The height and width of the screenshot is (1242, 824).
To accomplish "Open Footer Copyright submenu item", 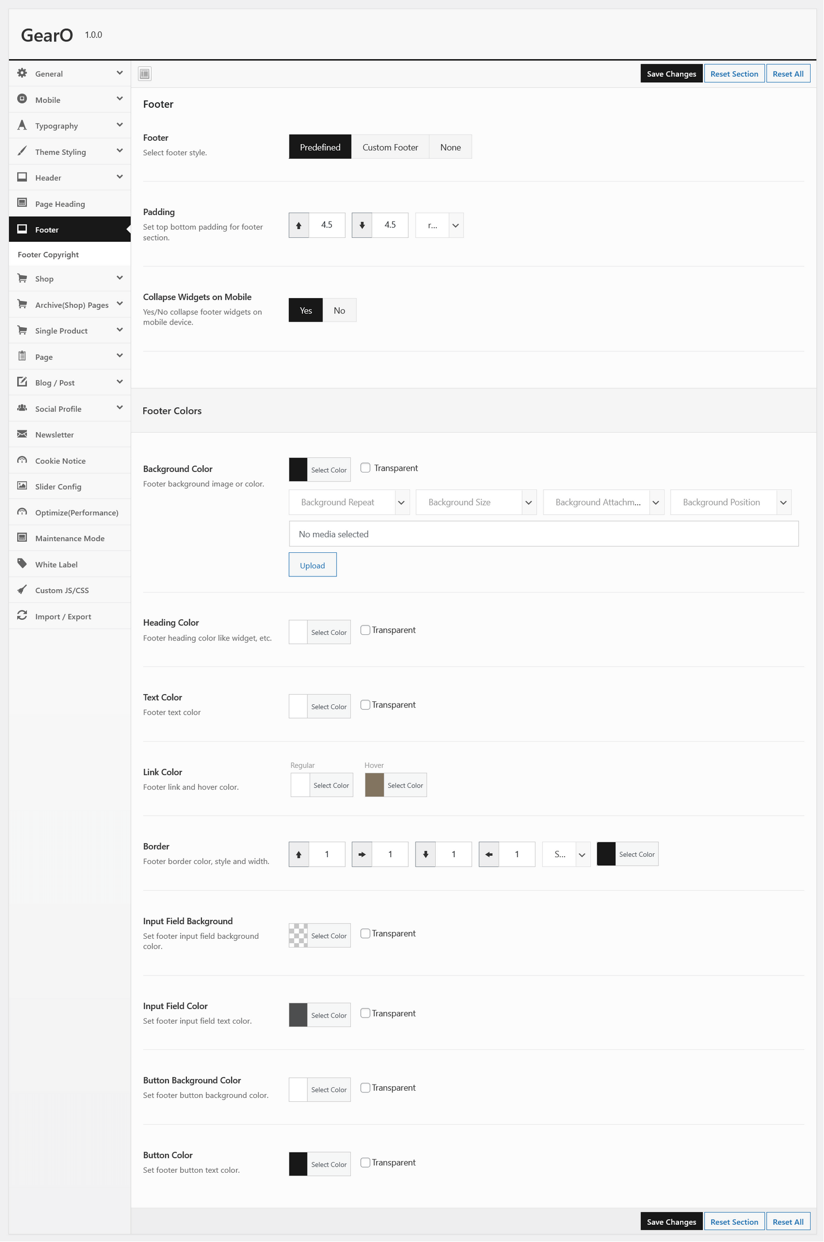I will [49, 255].
